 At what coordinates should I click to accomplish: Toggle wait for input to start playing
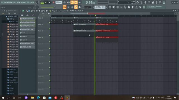(x=68, y=2)
